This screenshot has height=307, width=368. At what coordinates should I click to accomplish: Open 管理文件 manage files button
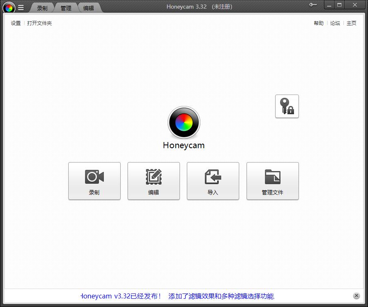click(272, 181)
